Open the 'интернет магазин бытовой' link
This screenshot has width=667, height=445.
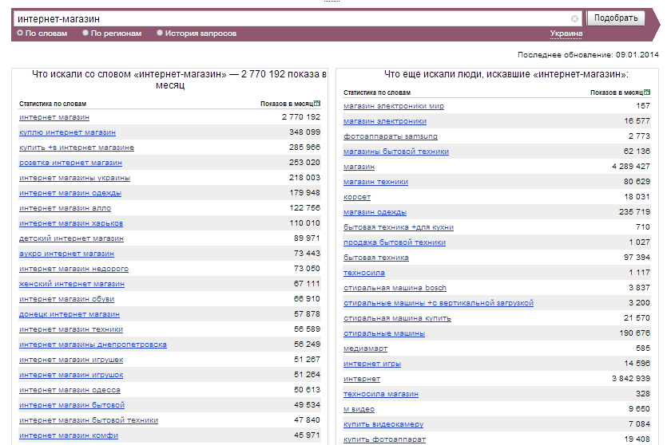(72, 405)
